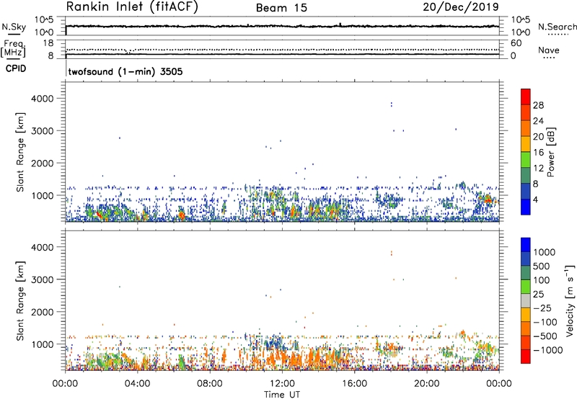Click Nave axis value '60'
The image size is (577, 399).
coord(516,43)
